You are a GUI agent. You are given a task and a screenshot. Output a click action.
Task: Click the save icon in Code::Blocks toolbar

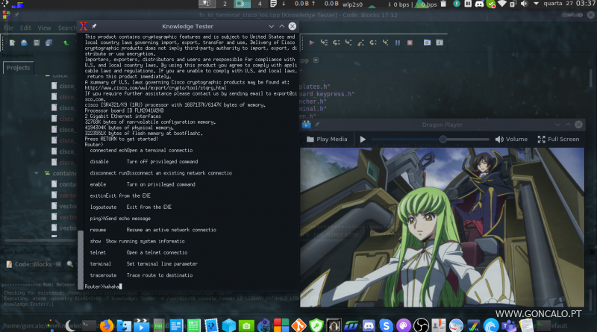tap(36, 43)
